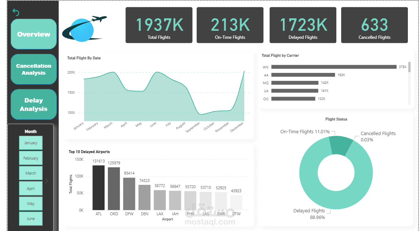Select the OO carrier bar
Viewport: 420px width, 231px height.
tap(293, 99)
